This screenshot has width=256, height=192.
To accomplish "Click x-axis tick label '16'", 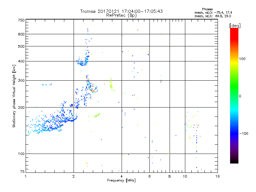I will [218, 176].
